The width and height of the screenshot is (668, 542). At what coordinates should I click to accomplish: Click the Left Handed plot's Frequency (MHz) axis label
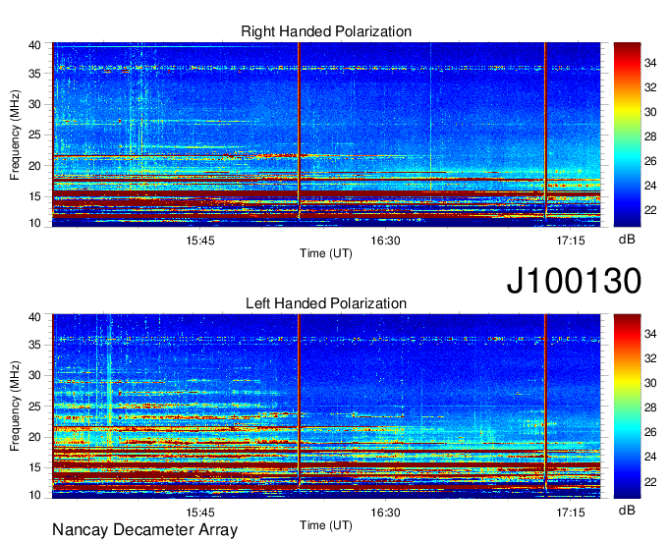(15, 406)
